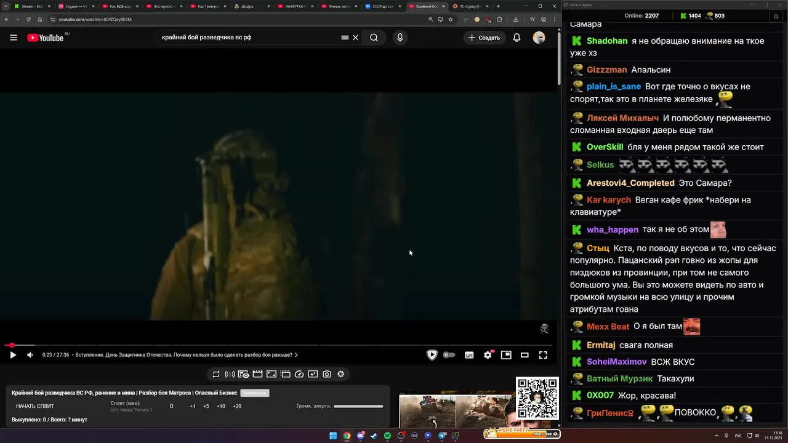Image resolution: width=788 pixels, height=443 pixels.
Task: Open the enhancer options gear
Action: 340,374
